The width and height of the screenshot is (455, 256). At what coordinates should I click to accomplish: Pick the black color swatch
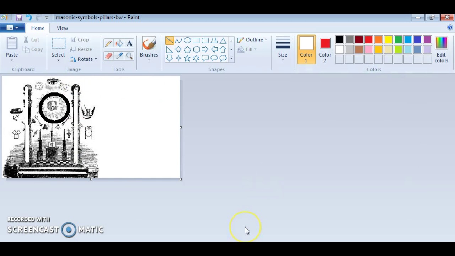339,40
